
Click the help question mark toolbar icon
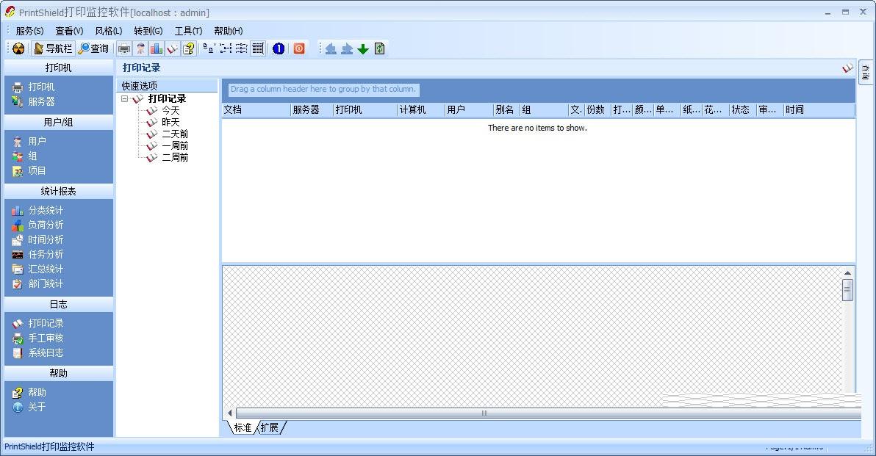[x=189, y=48]
